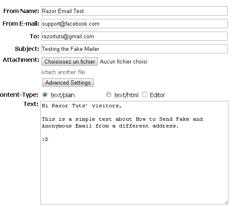
Task: Focus the From E-mail field with support@facebook.com
Action: (x=134, y=24)
